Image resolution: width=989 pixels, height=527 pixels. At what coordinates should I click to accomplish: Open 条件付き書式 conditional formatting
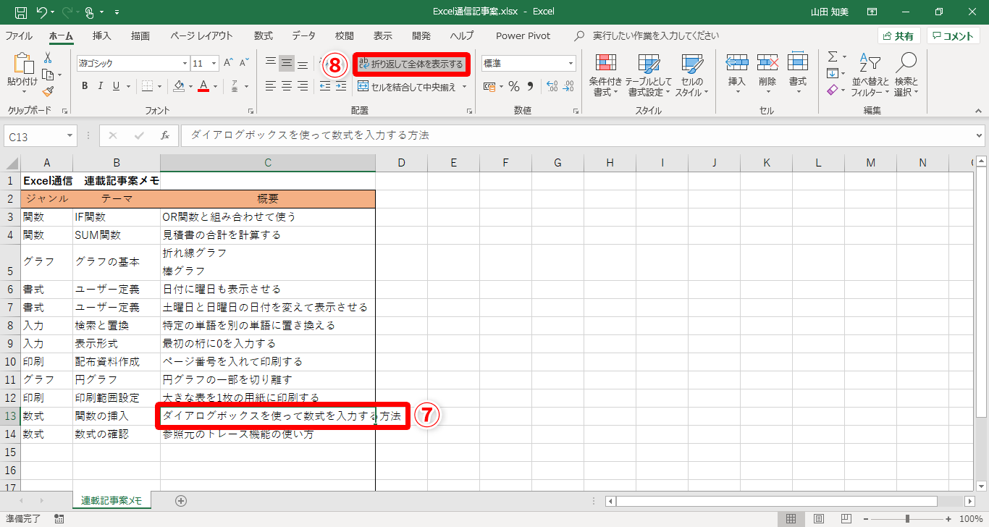coord(605,75)
